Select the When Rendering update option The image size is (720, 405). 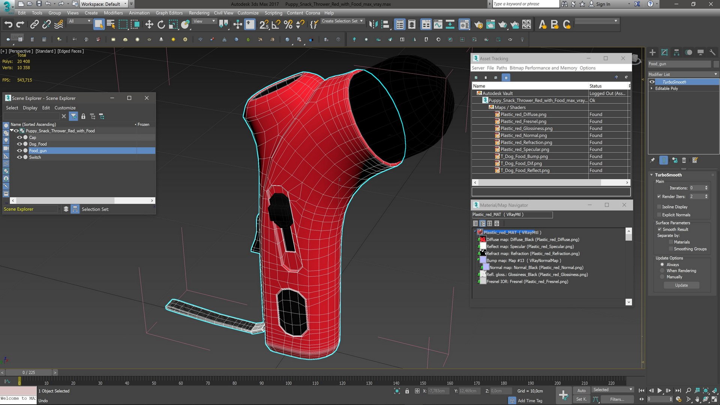tap(662, 271)
